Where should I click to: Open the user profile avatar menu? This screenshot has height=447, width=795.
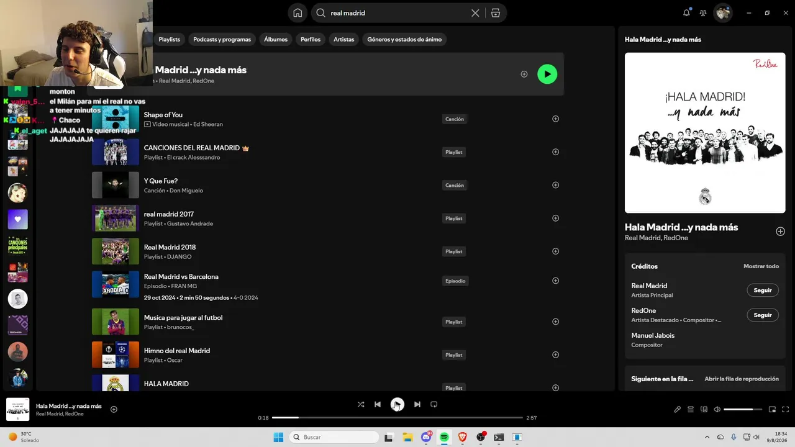(x=722, y=13)
